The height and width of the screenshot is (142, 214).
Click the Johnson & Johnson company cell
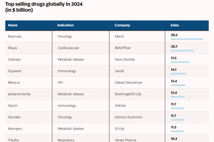pos(131,117)
